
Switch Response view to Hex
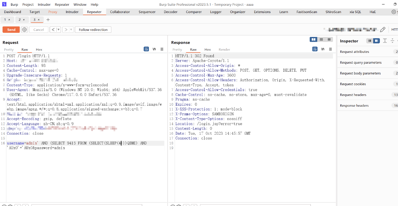coord(207,49)
